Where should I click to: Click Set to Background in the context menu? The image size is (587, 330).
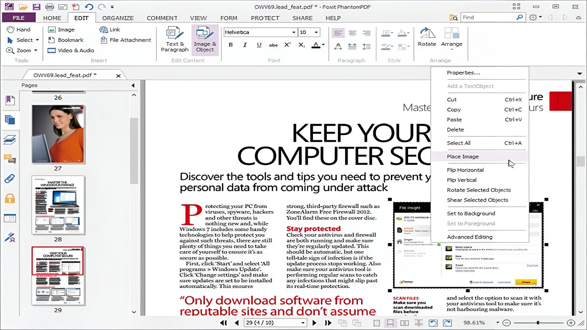pyautogui.click(x=471, y=213)
